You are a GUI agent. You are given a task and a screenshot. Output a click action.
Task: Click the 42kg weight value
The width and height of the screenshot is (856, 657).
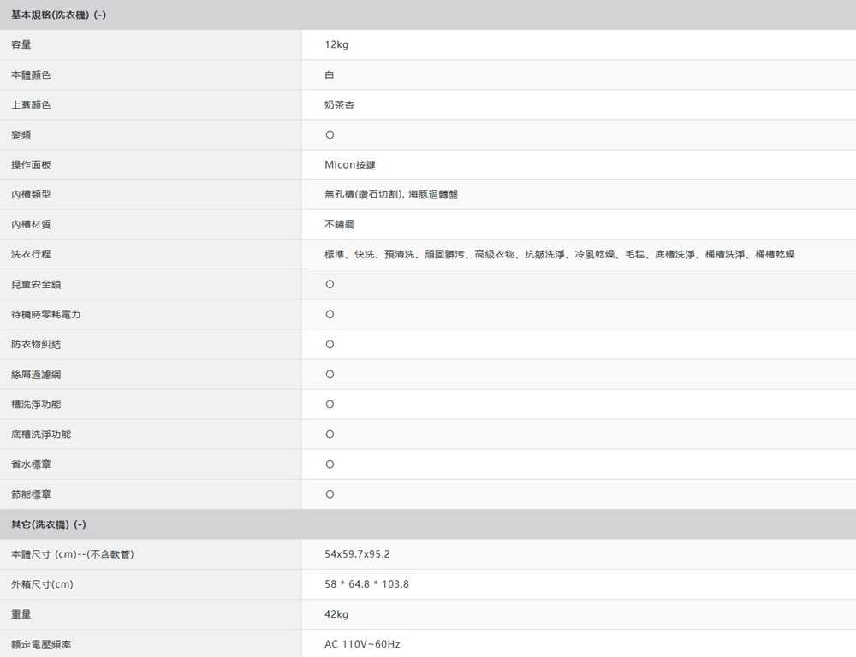336,614
